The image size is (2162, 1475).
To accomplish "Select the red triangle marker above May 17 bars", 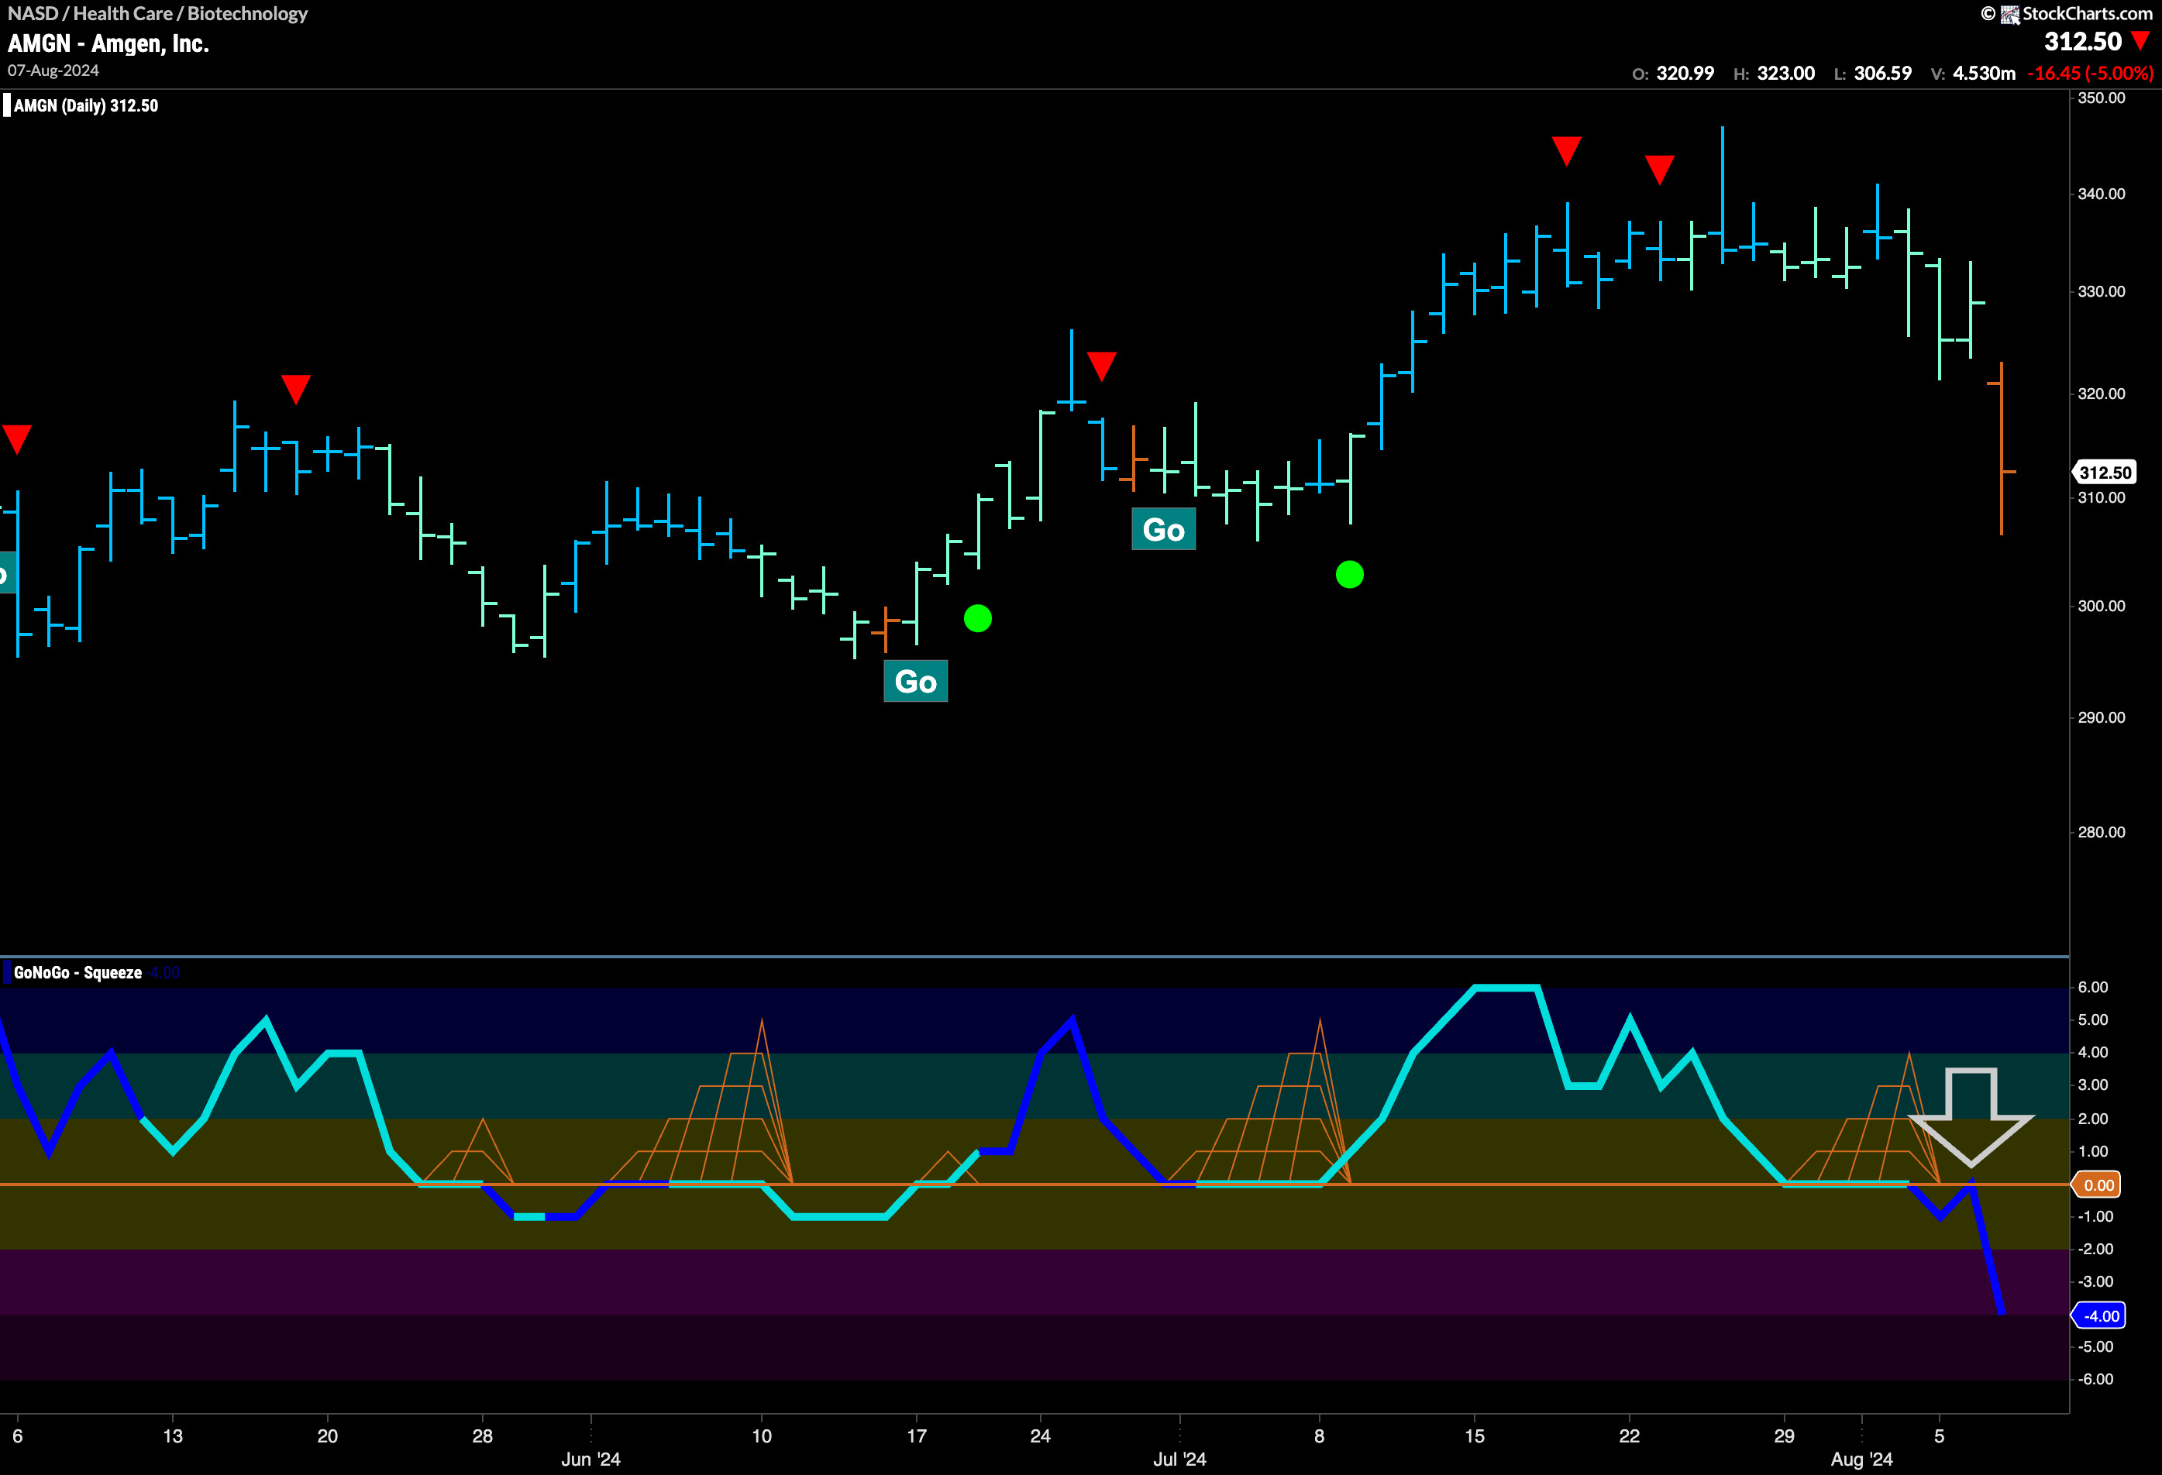I will click(296, 389).
